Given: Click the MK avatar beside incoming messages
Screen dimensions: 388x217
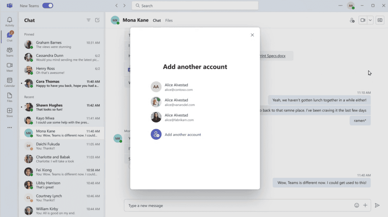Looking at the screenshot, I should 118,138.
